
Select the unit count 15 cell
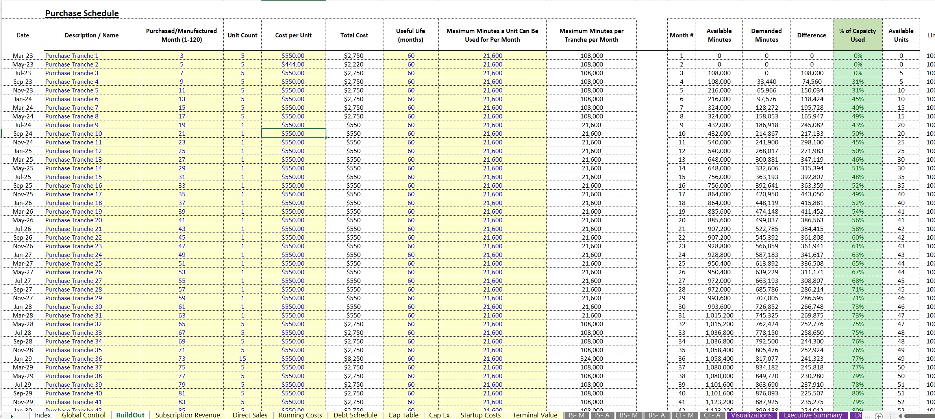243,359
